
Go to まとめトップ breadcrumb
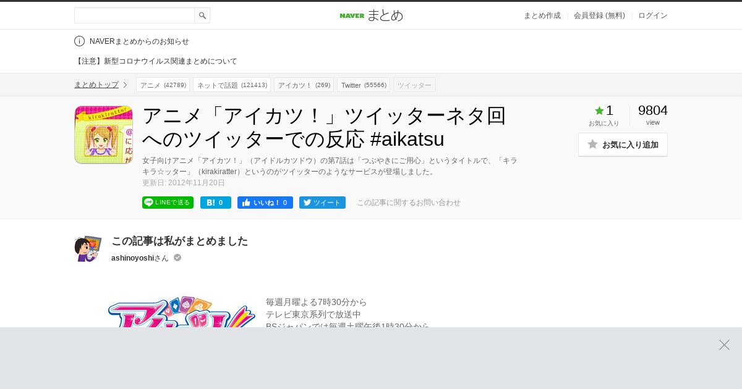click(x=96, y=85)
